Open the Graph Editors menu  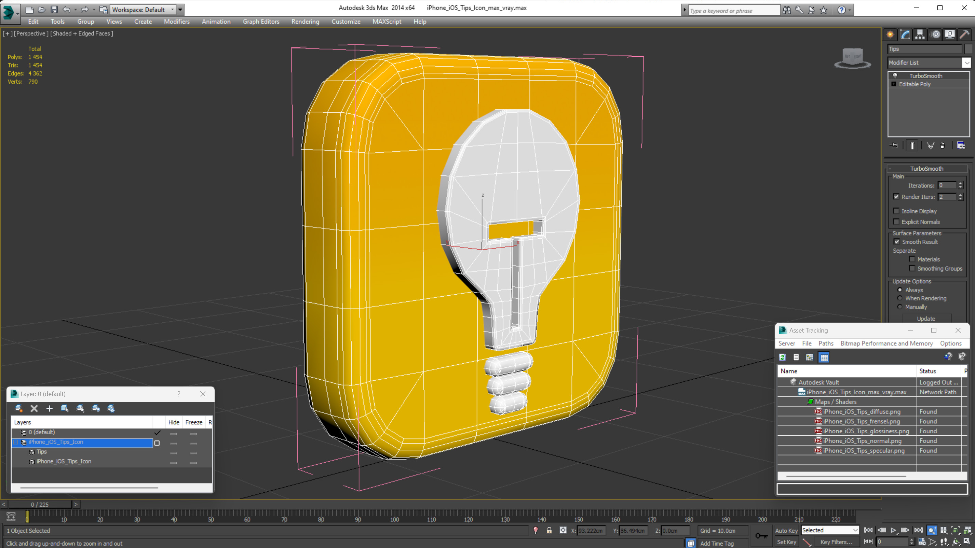pyautogui.click(x=261, y=22)
